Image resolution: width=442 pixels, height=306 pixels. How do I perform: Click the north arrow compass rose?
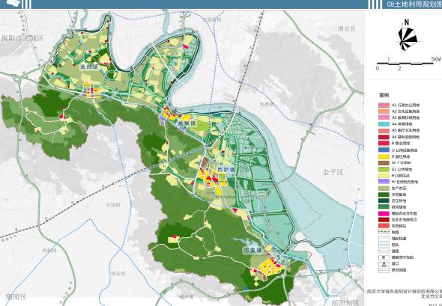pos(407,37)
